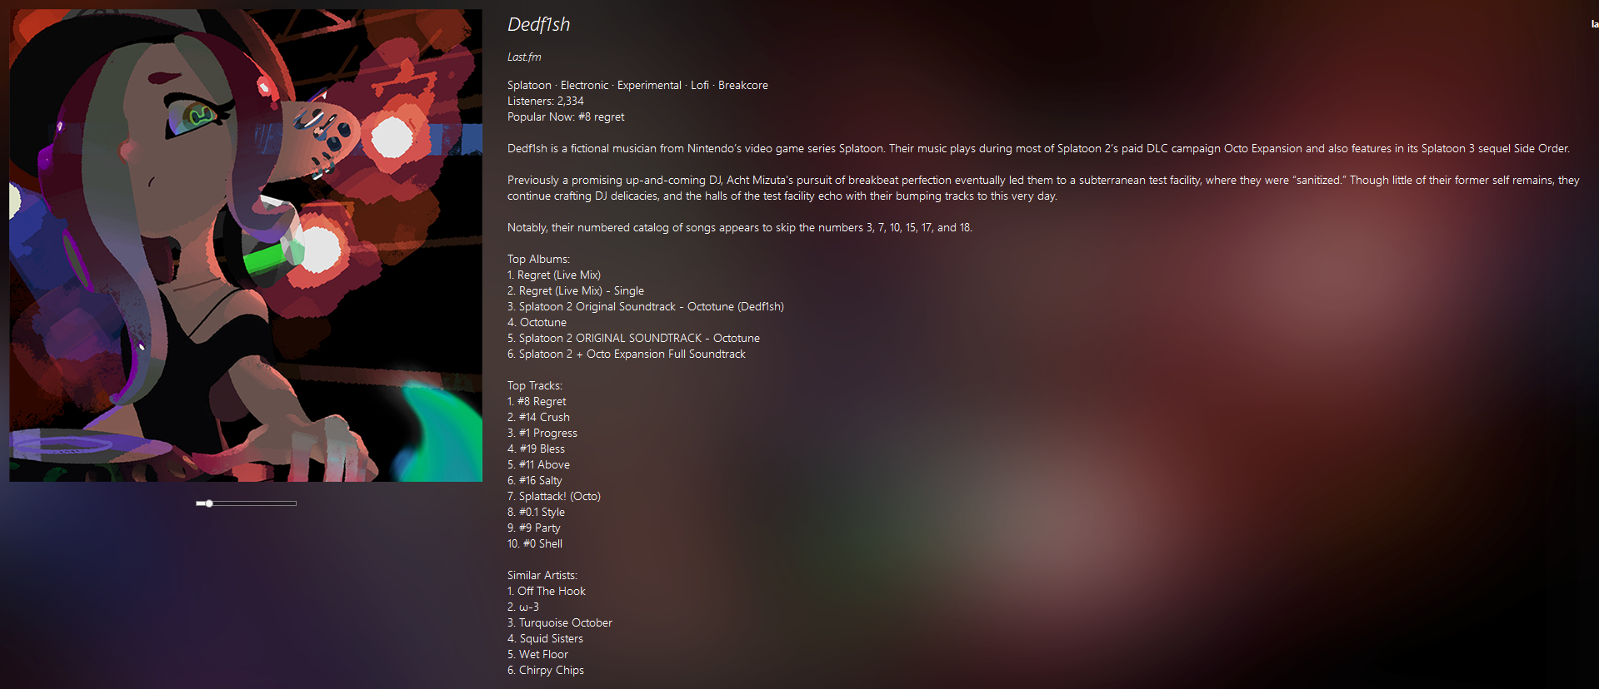Open the Last.fm source link
The width and height of the screenshot is (1599, 689).
coord(524,57)
